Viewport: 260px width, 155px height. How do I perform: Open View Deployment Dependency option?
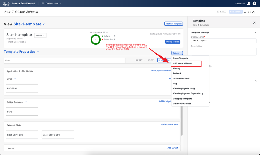(x=188, y=93)
